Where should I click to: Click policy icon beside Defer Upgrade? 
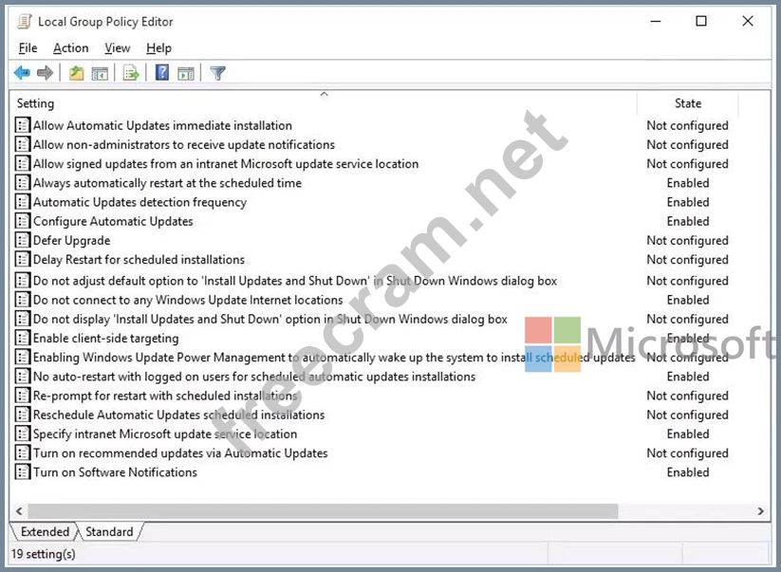tap(22, 240)
